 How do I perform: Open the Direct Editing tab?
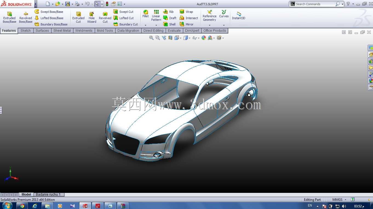click(x=153, y=31)
